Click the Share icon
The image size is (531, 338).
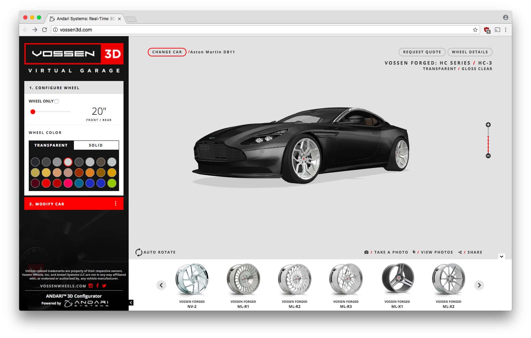460,252
